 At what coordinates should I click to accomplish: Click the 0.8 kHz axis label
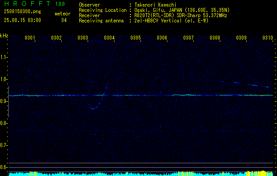click(x=3, y=123)
